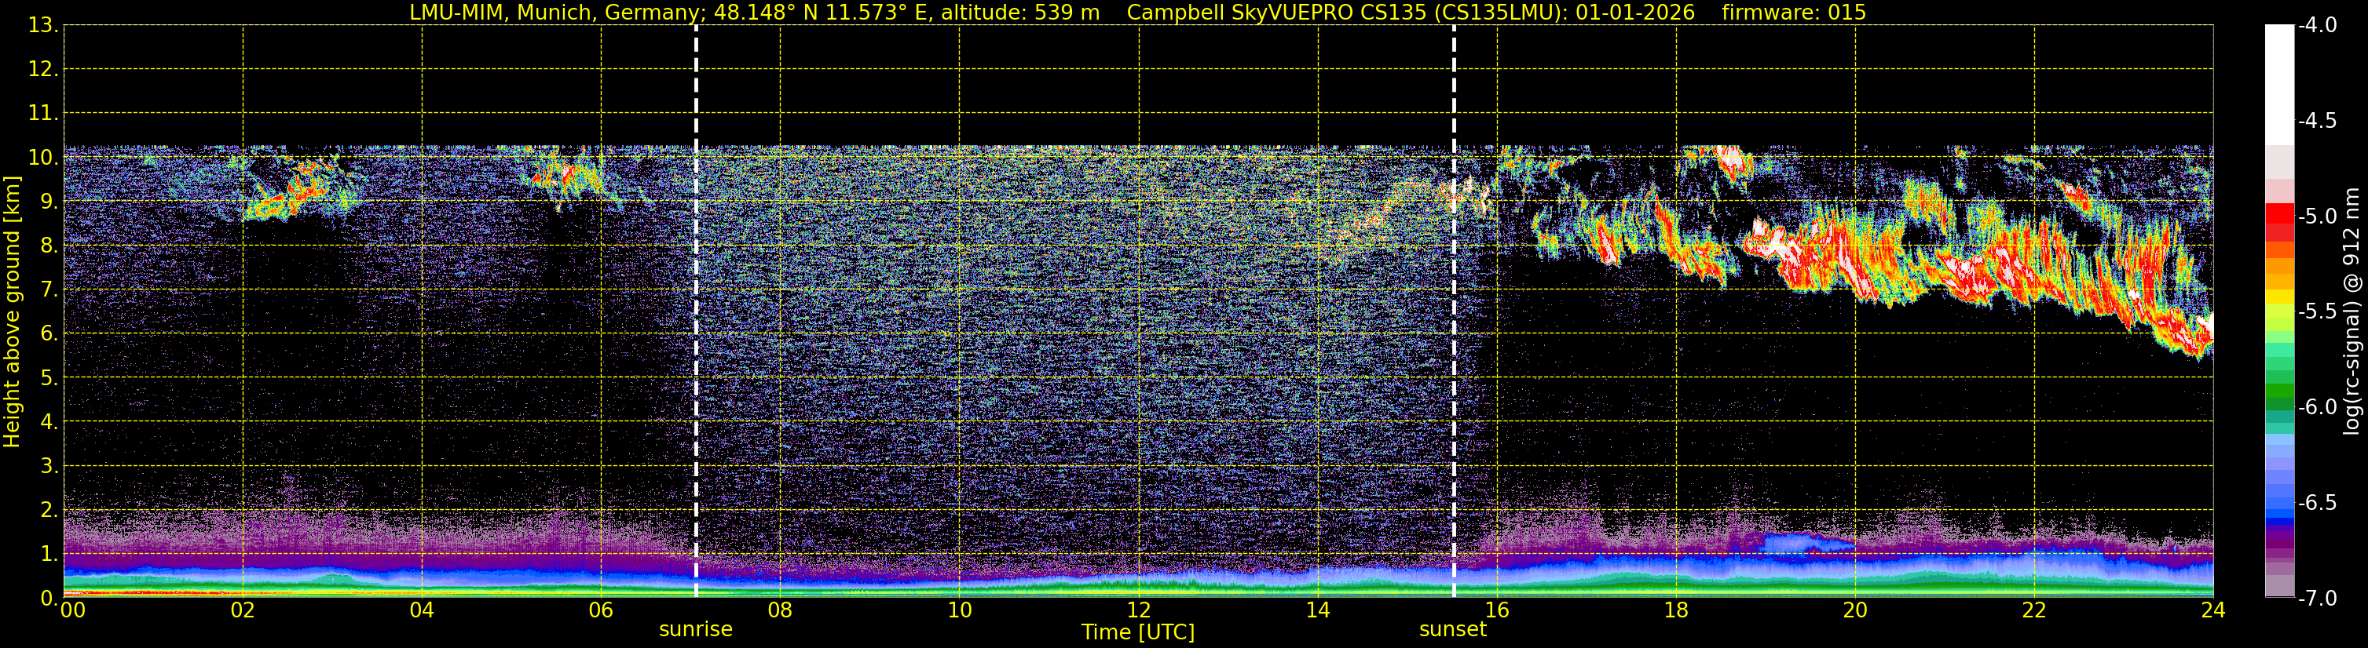The height and width of the screenshot is (648, 2368).
Task: Select the "06" time axis tick label
Action: click(601, 610)
